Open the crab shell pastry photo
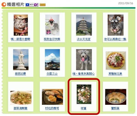 pyautogui.click(x=116, y=97)
